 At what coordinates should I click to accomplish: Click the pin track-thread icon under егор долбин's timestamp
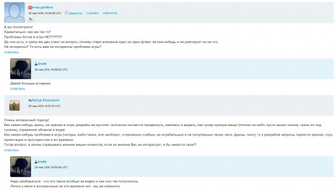pyautogui.click(x=30, y=19)
